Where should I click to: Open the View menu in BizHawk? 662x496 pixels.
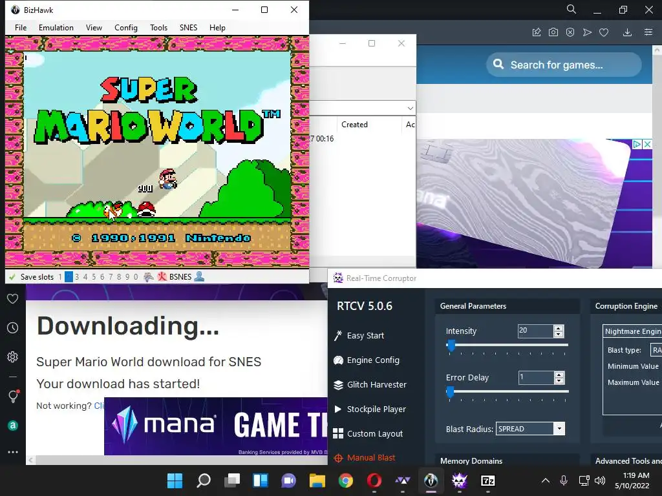click(x=94, y=27)
